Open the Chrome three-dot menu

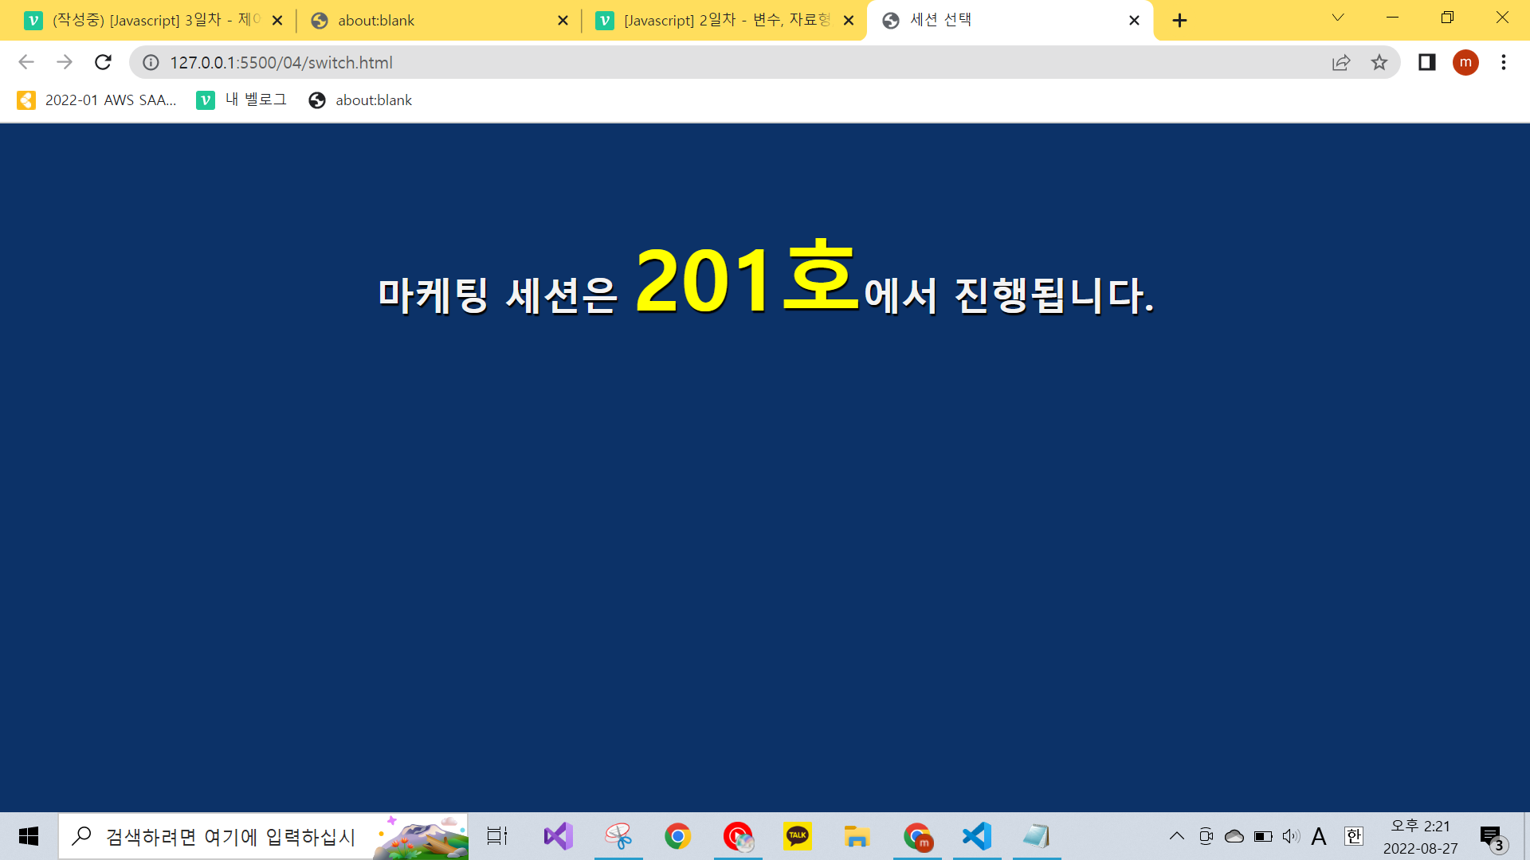1504,62
